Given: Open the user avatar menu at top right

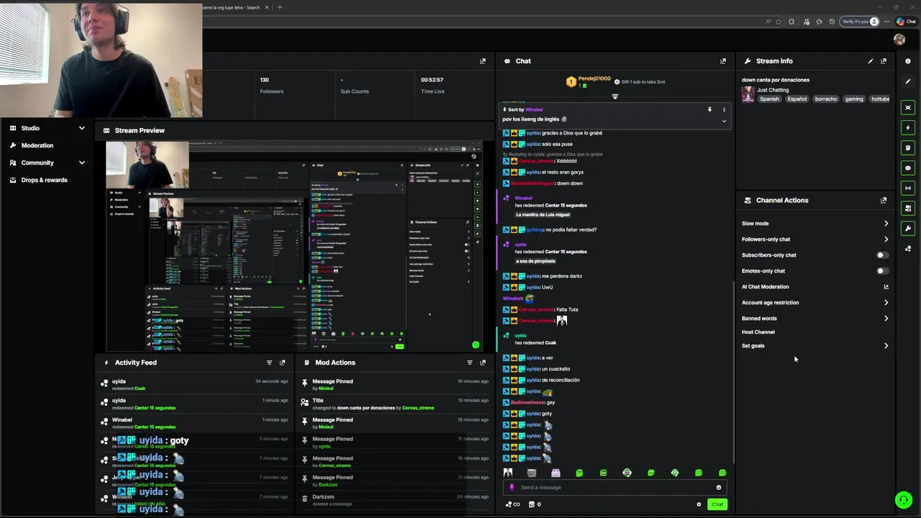Looking at the screenshot, I should (899, 40).
